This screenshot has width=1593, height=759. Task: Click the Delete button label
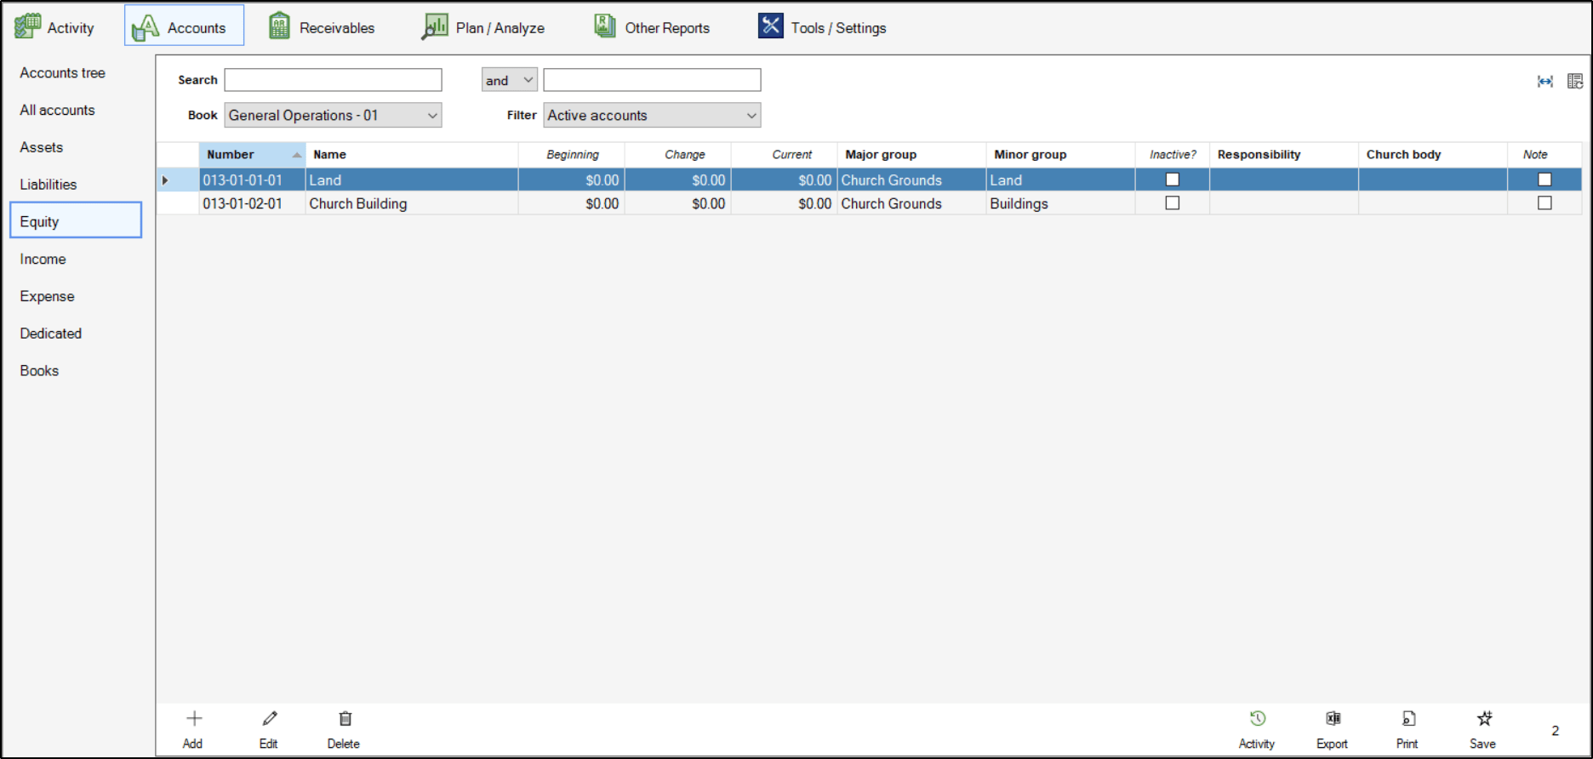point(344,744)
